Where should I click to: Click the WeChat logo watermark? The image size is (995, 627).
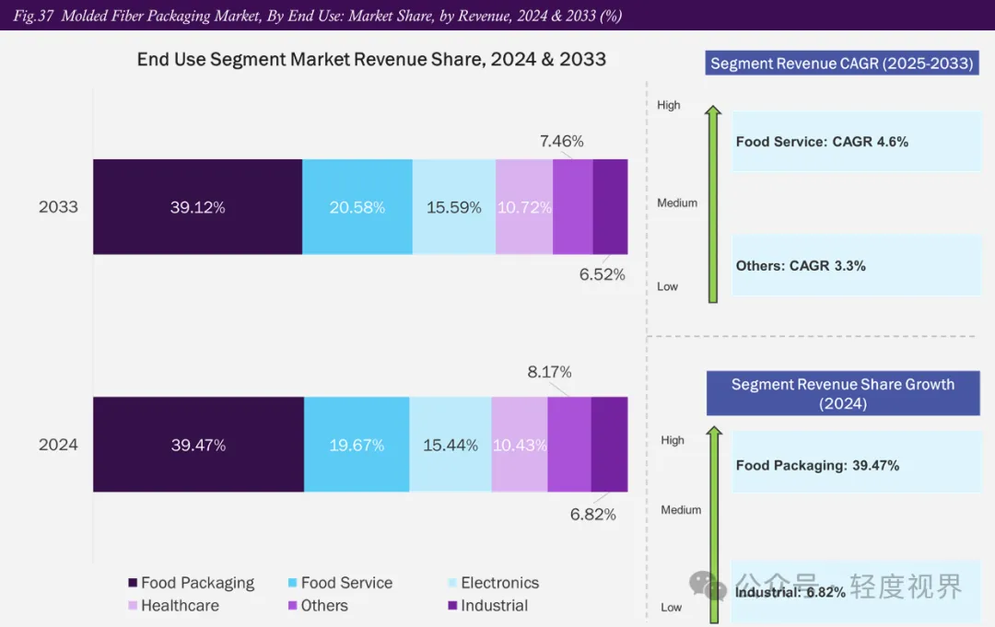pos(708,586)
